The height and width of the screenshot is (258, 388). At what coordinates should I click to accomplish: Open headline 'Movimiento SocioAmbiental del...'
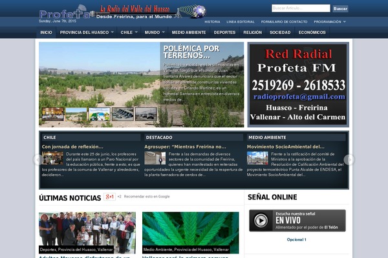[286, 146]
